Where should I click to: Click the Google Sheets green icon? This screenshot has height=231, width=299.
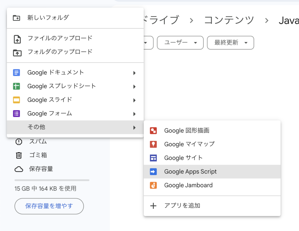(x=17, y=86)
